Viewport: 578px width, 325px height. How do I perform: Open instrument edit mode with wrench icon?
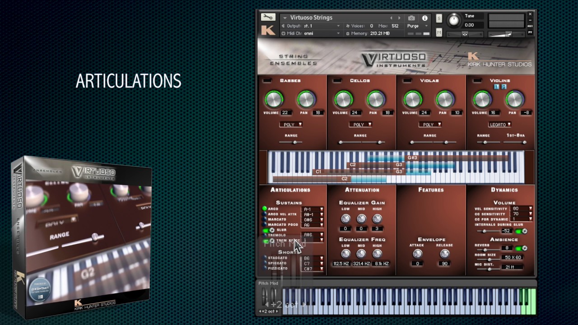pyautogui.click(x=268, y=17)
